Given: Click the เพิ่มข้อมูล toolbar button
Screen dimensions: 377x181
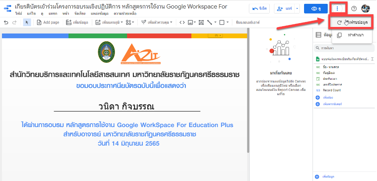Looking at the screenshot, I should [x=77, y=22].
